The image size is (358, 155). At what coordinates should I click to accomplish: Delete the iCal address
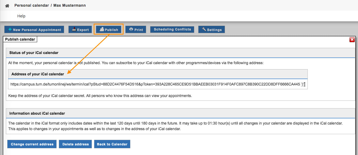point(75,144)
